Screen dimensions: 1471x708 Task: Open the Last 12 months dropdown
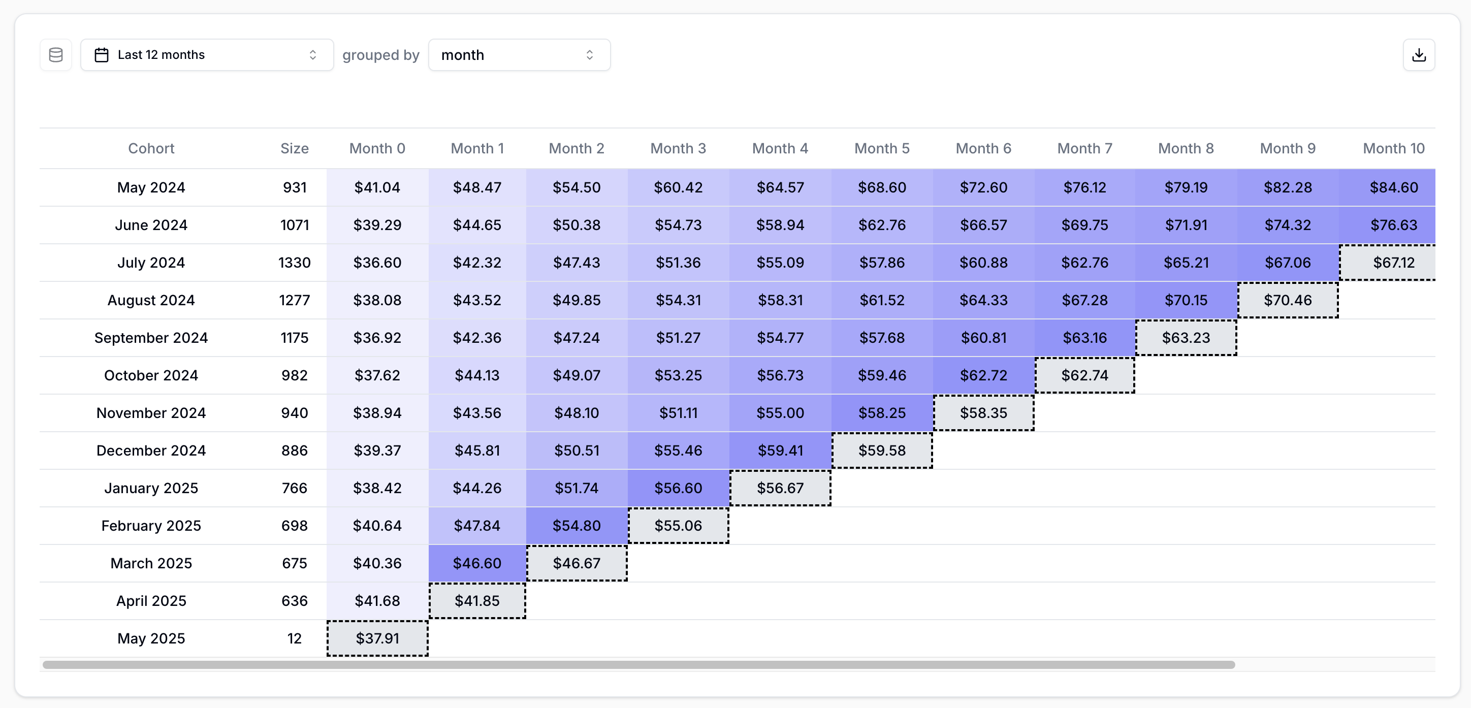click(x=207, y=55)
